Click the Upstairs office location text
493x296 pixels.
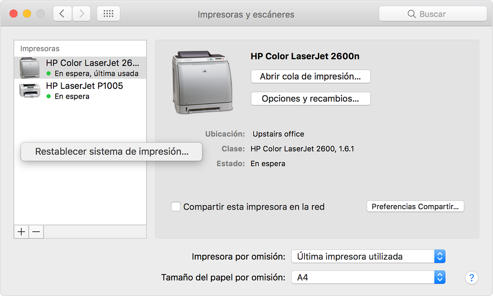278,134
